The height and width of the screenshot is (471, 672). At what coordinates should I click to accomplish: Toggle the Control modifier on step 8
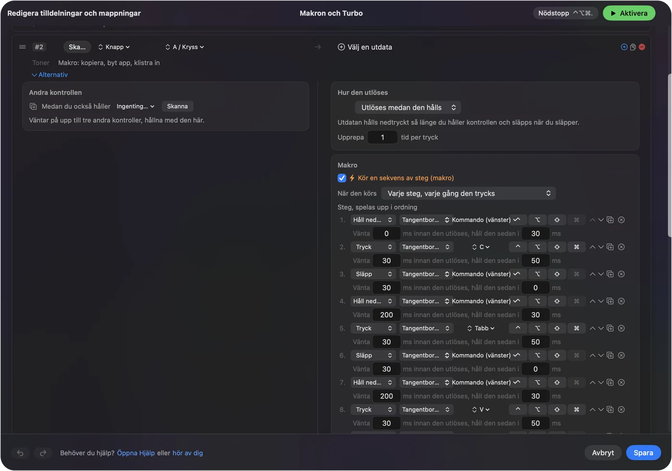518,410
